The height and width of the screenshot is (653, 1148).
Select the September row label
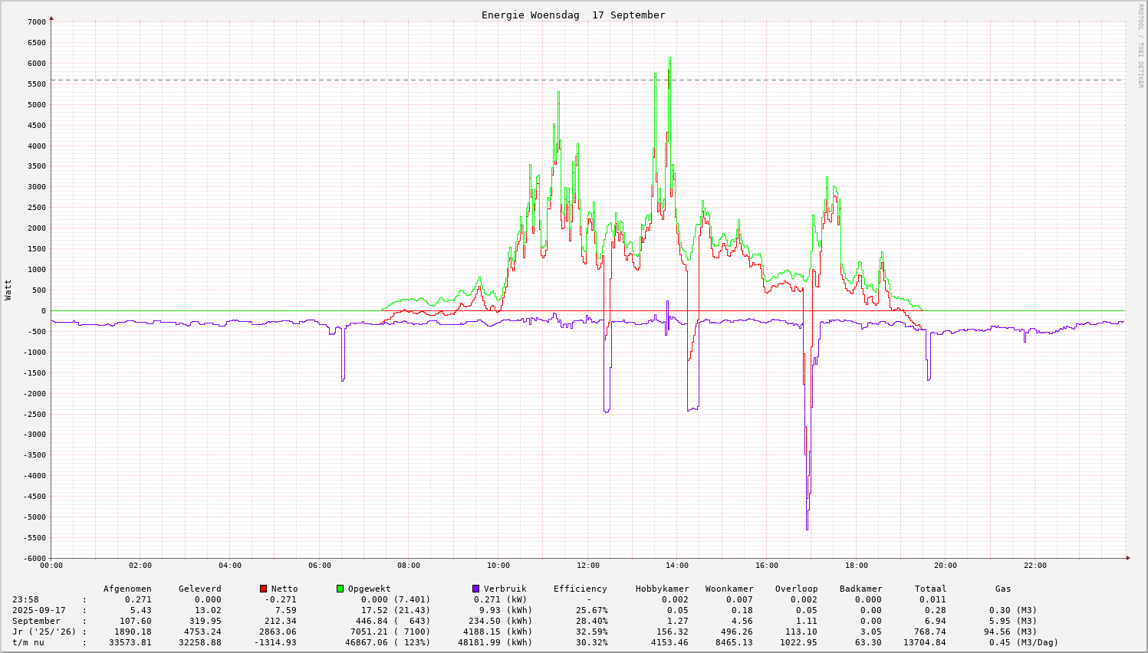[x=36, y=622]
